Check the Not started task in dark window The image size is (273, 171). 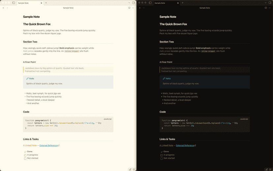click(x=162, y=158)
